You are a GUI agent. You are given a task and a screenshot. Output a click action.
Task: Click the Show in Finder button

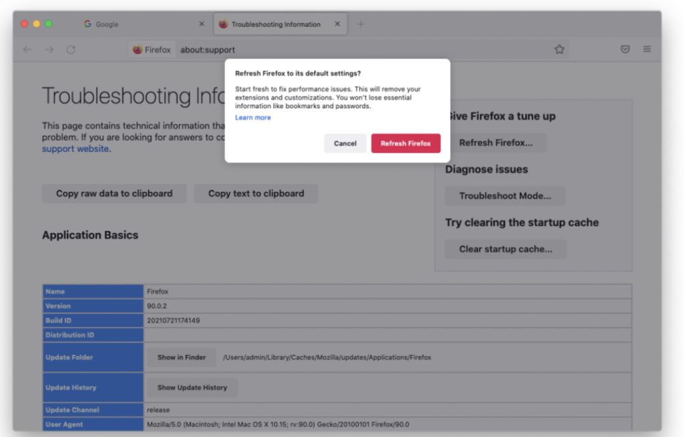click(x=182, y=357)
